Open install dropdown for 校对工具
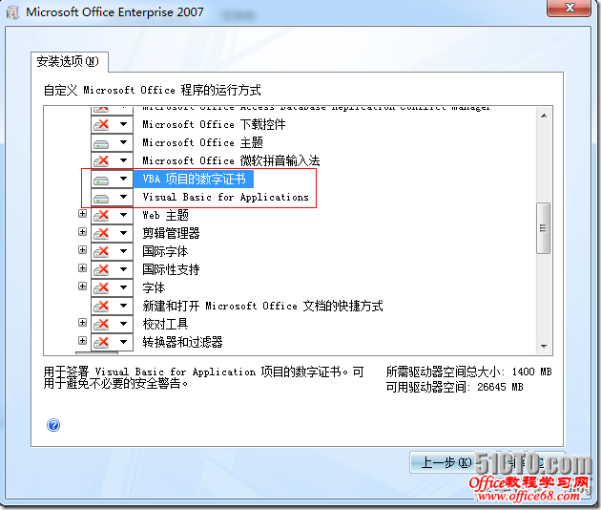The image size is (601, 510). coord(123,324)
